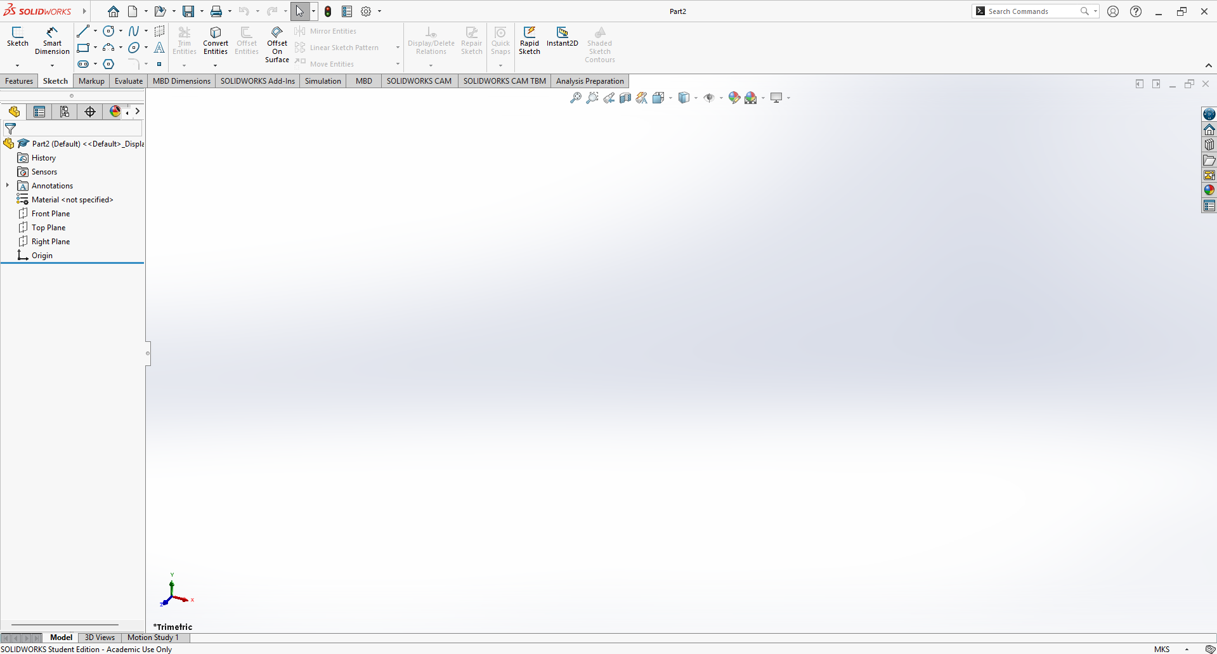This screenshot has height=654, width=1217.
Task: Open the Simulation tab
Action: coord(323,81)
